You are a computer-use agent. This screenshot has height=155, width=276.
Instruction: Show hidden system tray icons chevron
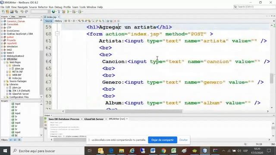pyautogui.click(x=223, y=151)
